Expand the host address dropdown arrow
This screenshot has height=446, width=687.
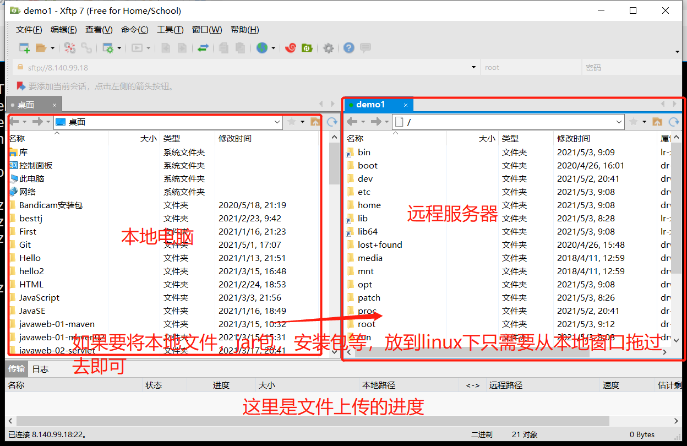473,67
